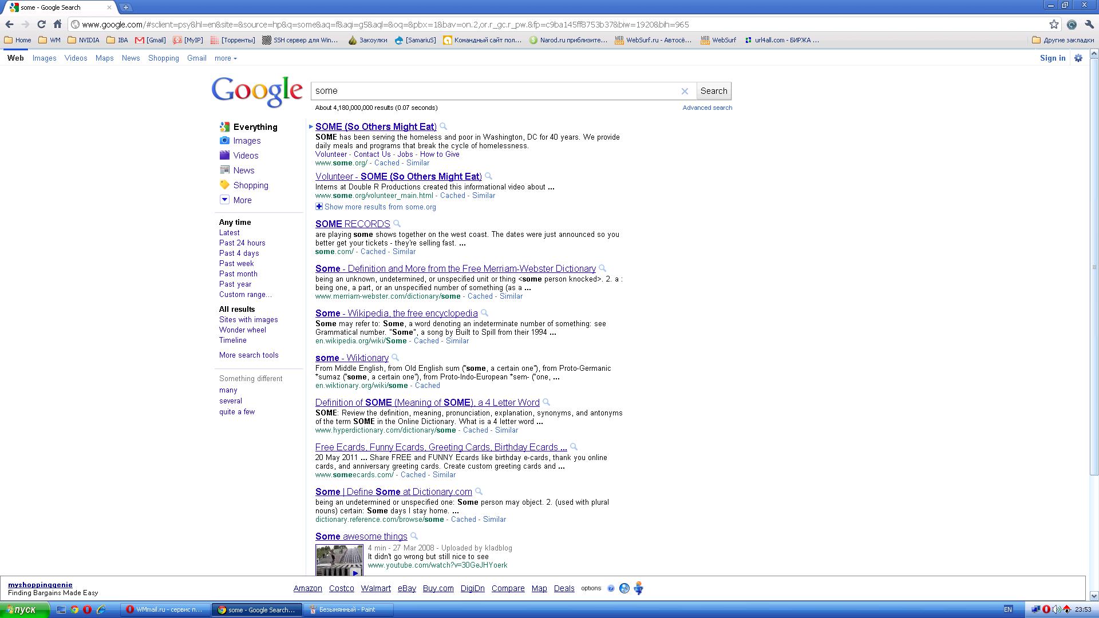Open Chrome wrench settings menu
This screenshot has width=1099, height=618.
point(1089,24)
